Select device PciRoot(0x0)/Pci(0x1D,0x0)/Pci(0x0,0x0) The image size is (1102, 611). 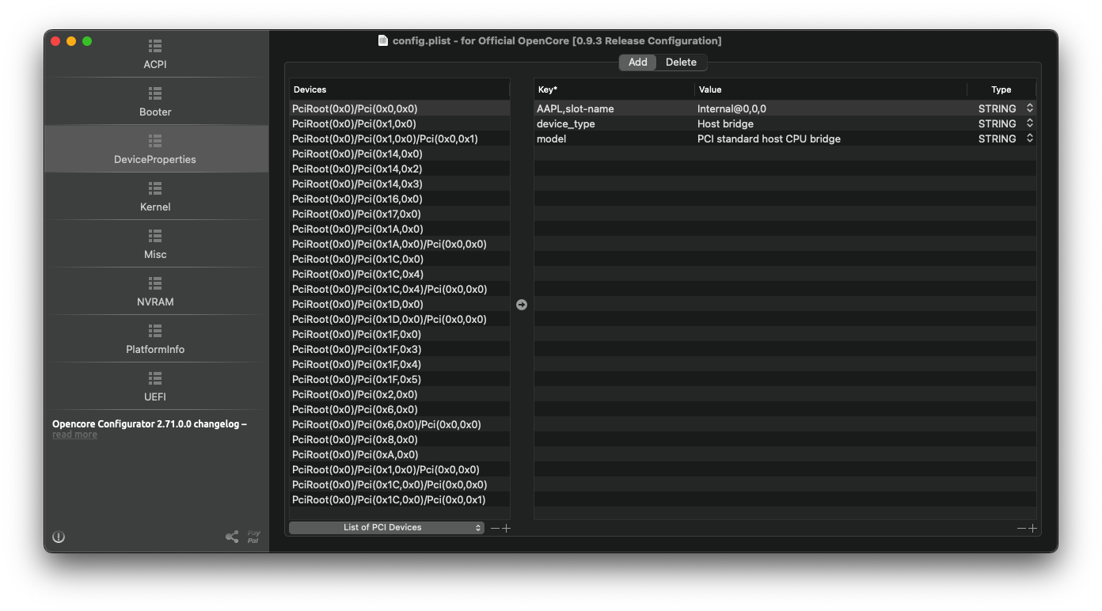point(400,319)
